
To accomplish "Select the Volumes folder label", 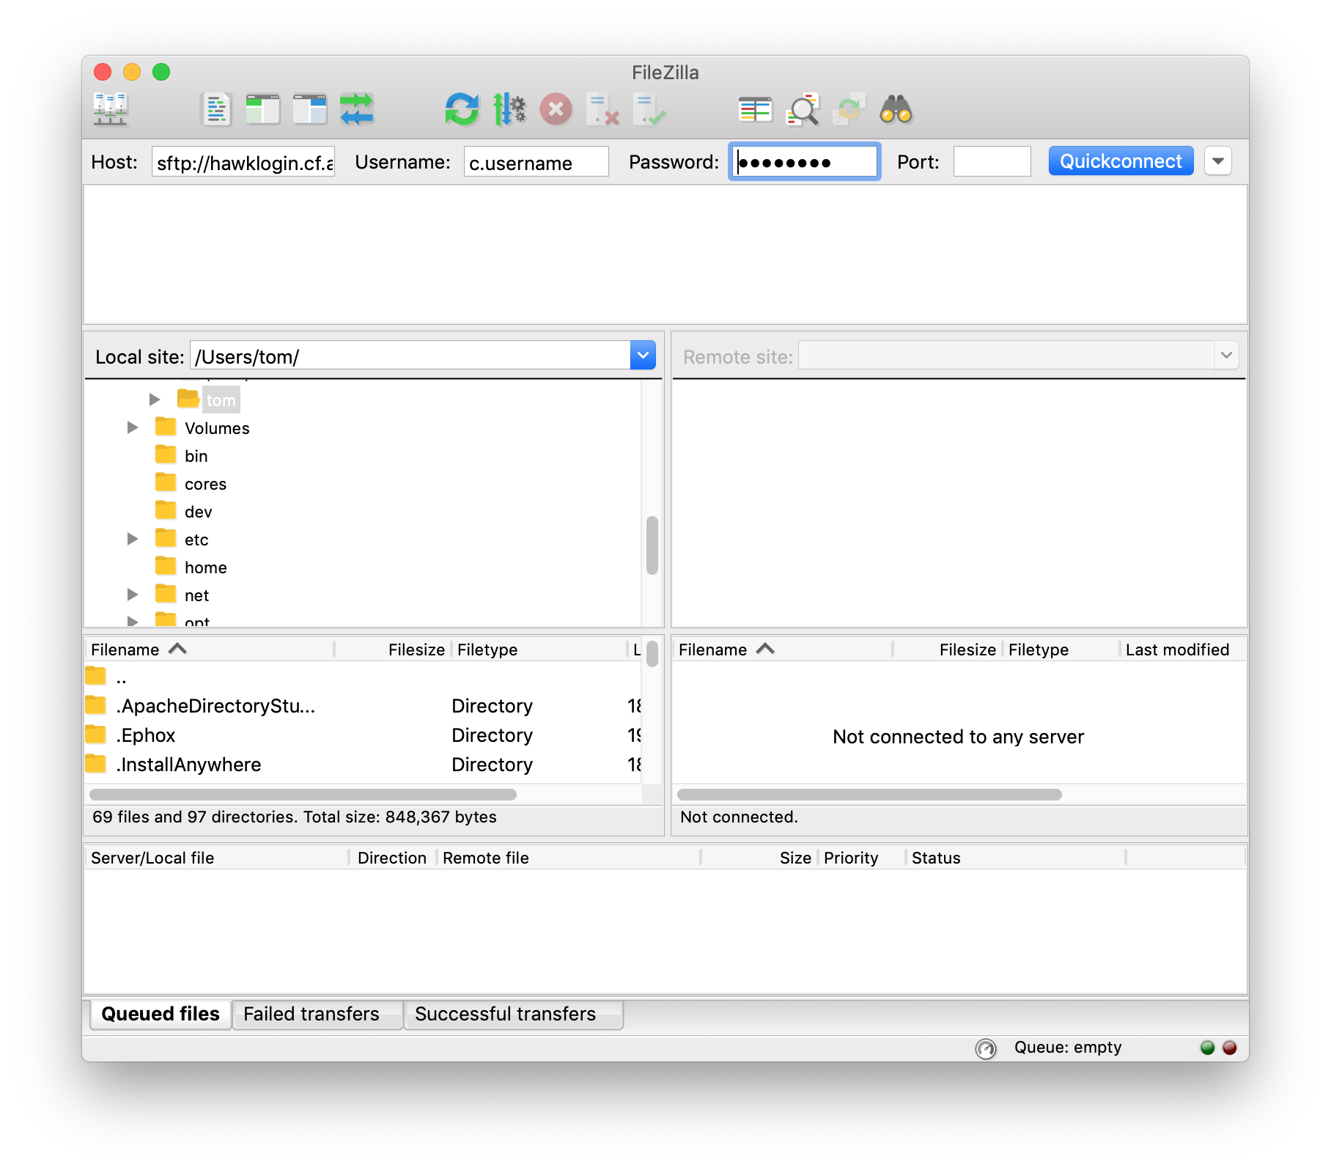I will (217, 428).
